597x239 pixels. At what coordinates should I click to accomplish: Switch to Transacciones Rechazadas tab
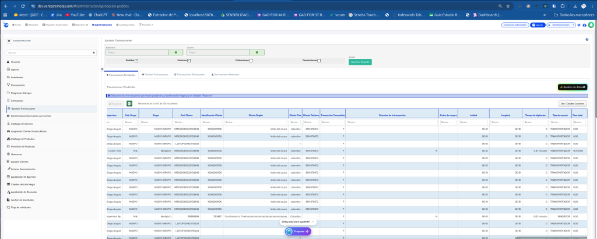tap(189, 75)
